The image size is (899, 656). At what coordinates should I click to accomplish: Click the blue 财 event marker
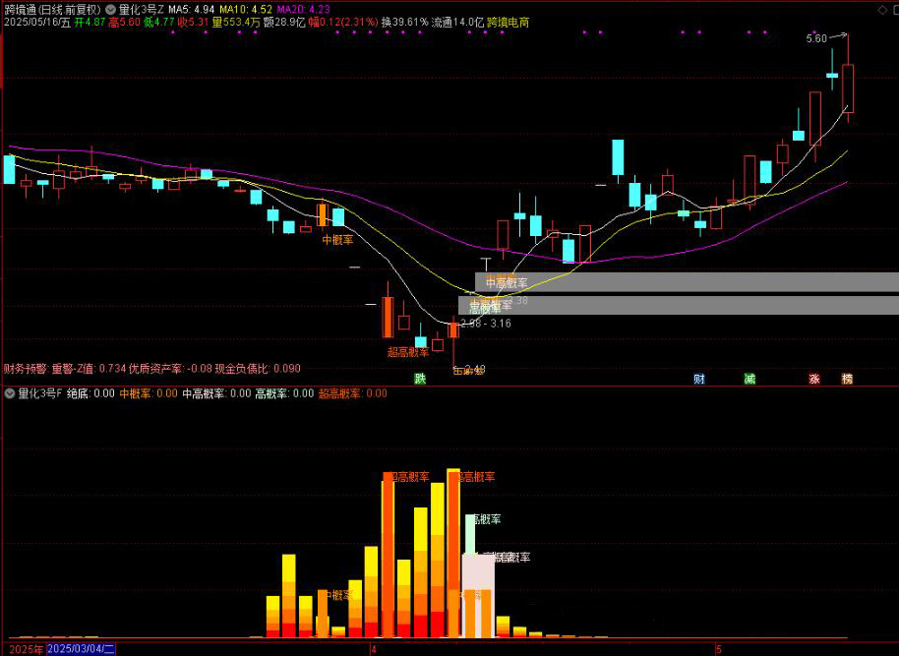pos(699,379)
